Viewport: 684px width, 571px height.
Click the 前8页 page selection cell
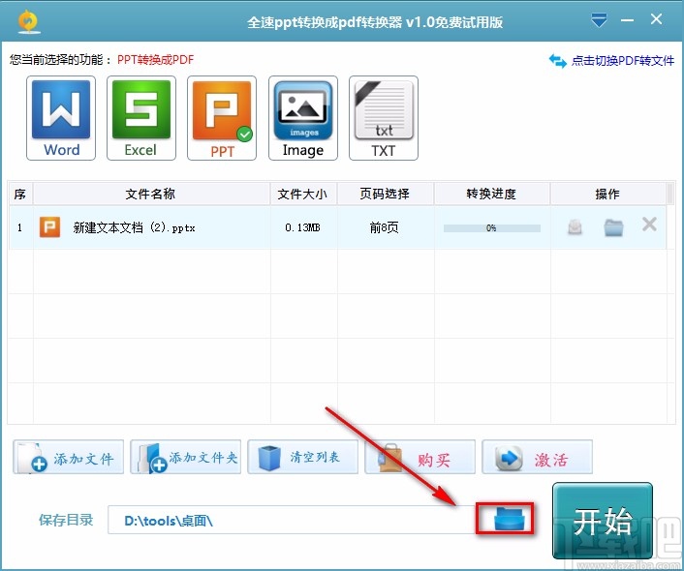[385, 227]
